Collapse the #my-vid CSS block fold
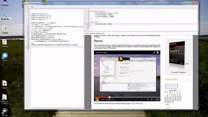Image resolution: width=208 pixels, height=117 pixels. click(90, 22)
